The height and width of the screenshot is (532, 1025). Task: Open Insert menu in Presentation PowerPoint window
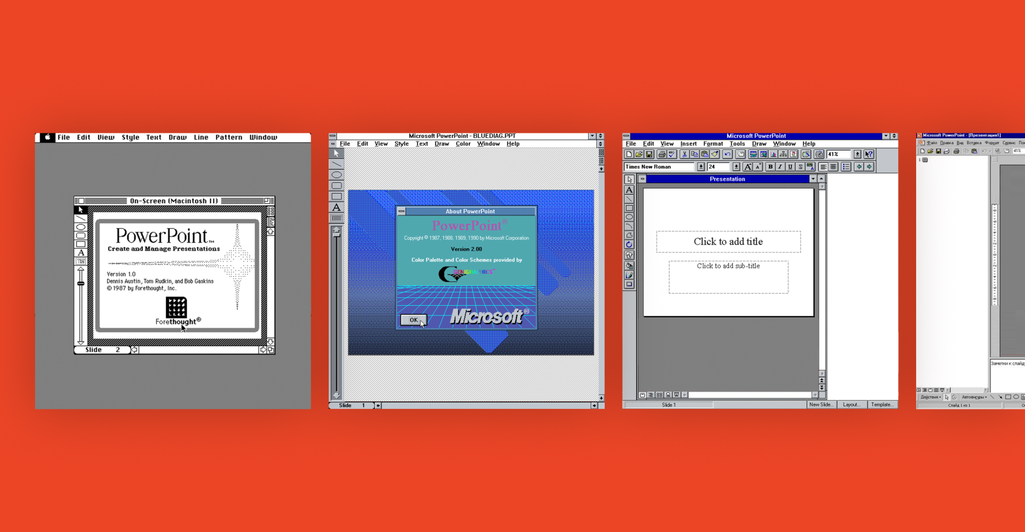pyautogui.click(x=689, y=144)
